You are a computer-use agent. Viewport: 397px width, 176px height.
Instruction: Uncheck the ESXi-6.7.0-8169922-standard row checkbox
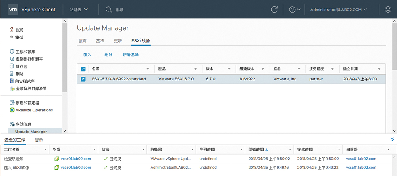tap(83, 79)
